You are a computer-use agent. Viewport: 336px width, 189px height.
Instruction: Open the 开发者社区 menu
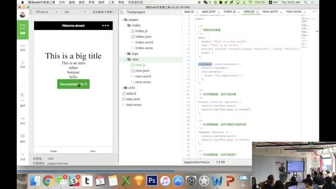135,2
